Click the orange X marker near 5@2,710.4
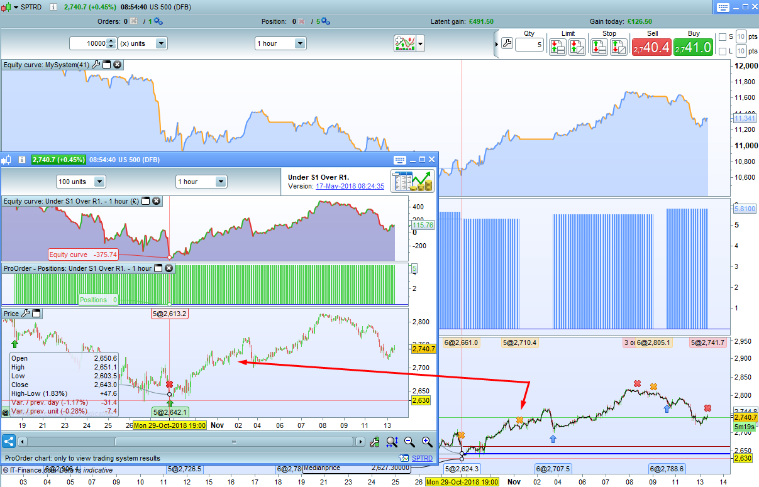Viewport: 759px width, 487px height. pyautogui.click(x=519, y=420)
